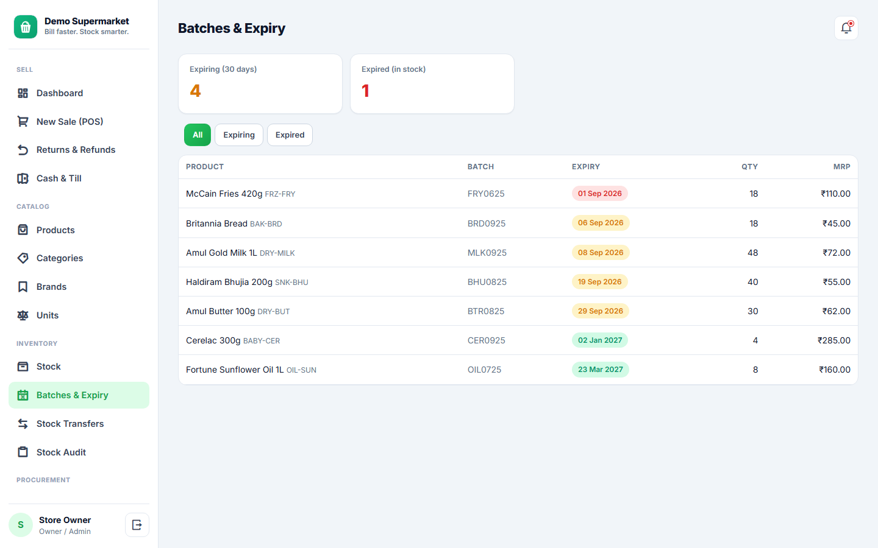Screen dimensions: 878x548
Task: Open Returns & Refunds page
Action: point(79,150)
